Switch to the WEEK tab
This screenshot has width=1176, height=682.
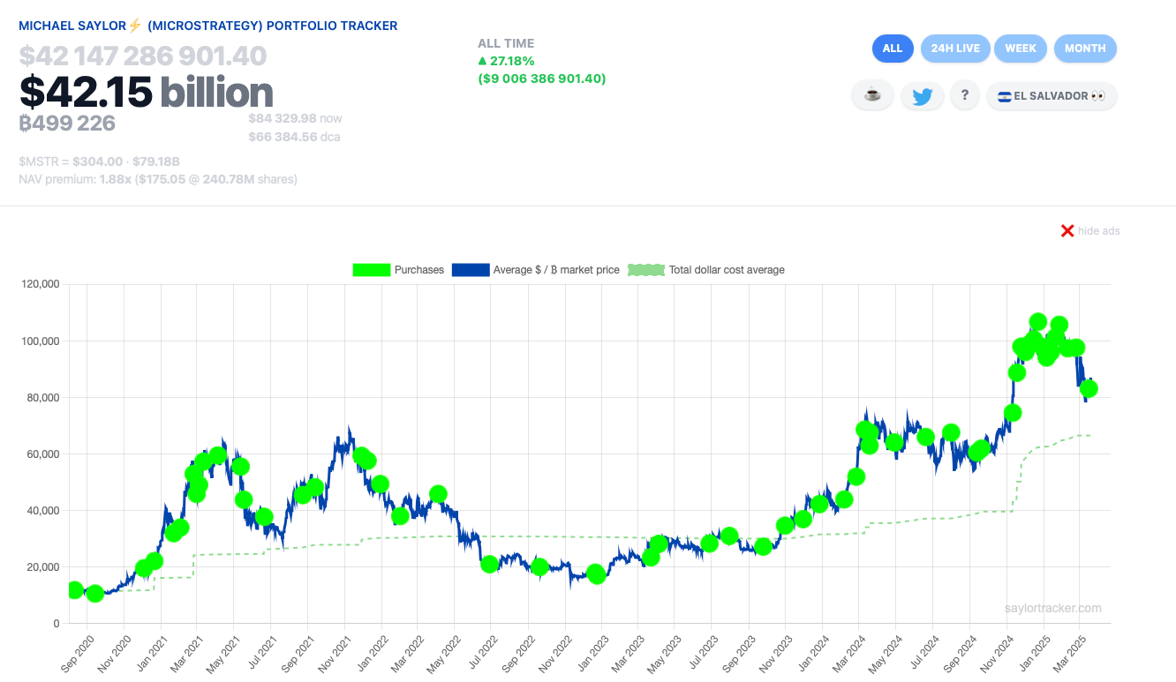point(1021,49)
